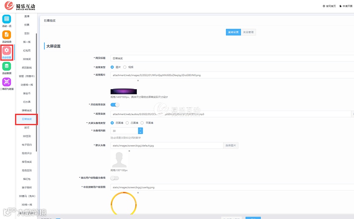Open 投票 in the activity menu
354x219 pixels.
tap(27, 25)
